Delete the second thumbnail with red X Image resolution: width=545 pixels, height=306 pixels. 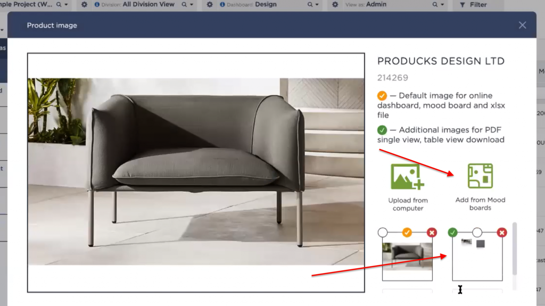point(501,233)
